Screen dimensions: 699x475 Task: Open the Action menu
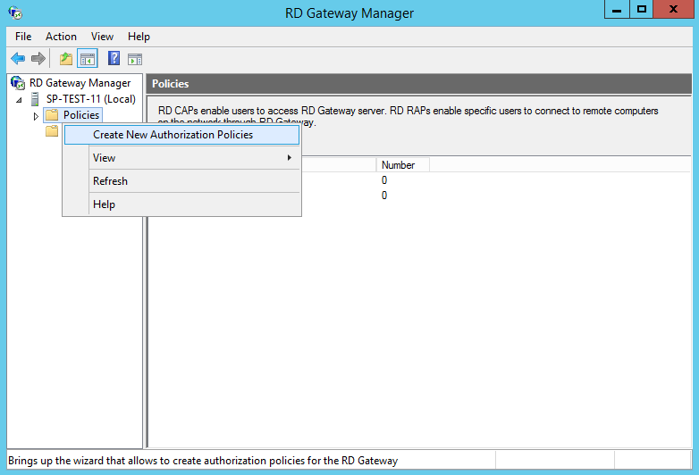pyautogui.click(x=61, y=37)
